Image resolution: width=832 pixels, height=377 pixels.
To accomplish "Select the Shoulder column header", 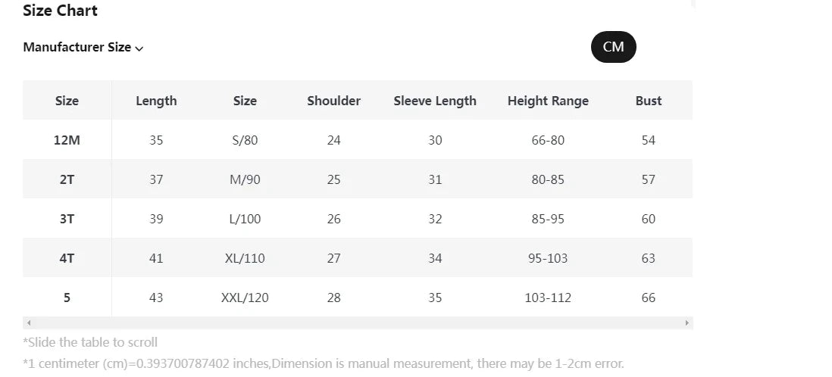I will (x=333, y=101).
